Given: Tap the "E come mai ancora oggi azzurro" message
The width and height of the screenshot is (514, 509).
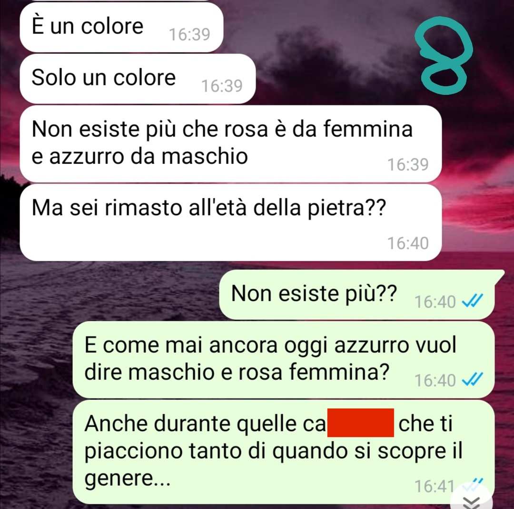Looking at the screenshot, I should (283, 360).
